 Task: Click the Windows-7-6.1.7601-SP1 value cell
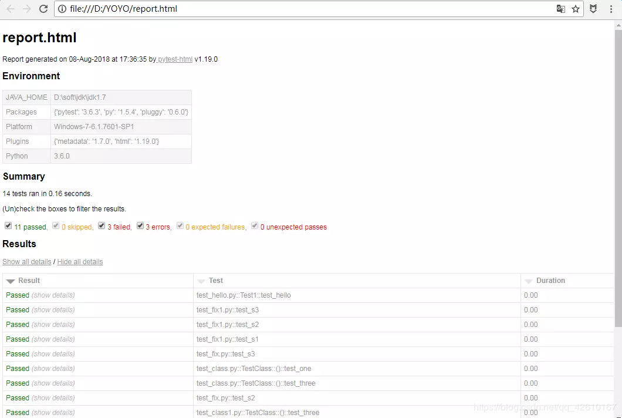click(x=121, y=127)
